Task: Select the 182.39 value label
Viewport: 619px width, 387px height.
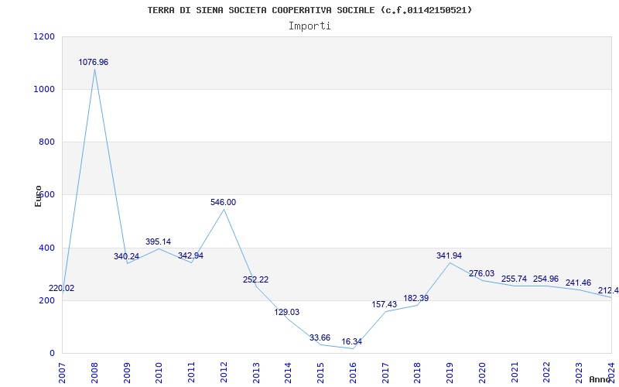Action: click(416, 298)
